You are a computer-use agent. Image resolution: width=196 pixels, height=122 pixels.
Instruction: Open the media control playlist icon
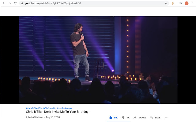coord(180,3)
